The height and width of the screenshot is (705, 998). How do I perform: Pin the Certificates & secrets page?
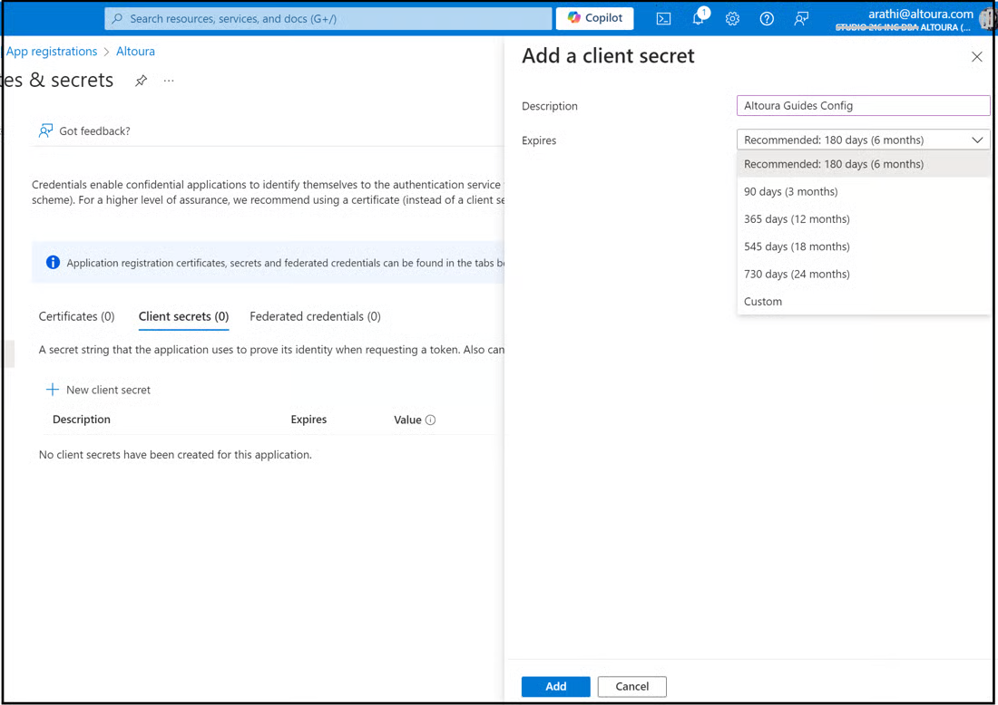(142, 80)
